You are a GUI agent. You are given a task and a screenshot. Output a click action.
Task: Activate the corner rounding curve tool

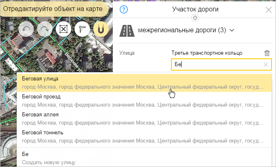point(83,29)
